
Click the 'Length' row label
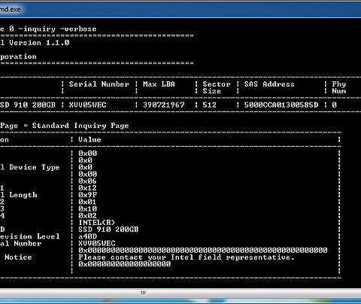23,195
